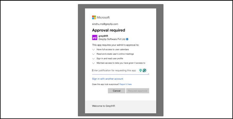Click the greytHR purple app icon
Screen dimensions: 233x119
click(x=95, y=38)
